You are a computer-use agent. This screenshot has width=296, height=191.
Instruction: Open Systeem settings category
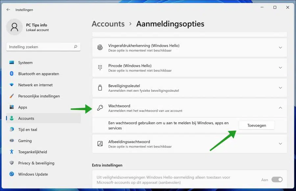pos(43,62)
